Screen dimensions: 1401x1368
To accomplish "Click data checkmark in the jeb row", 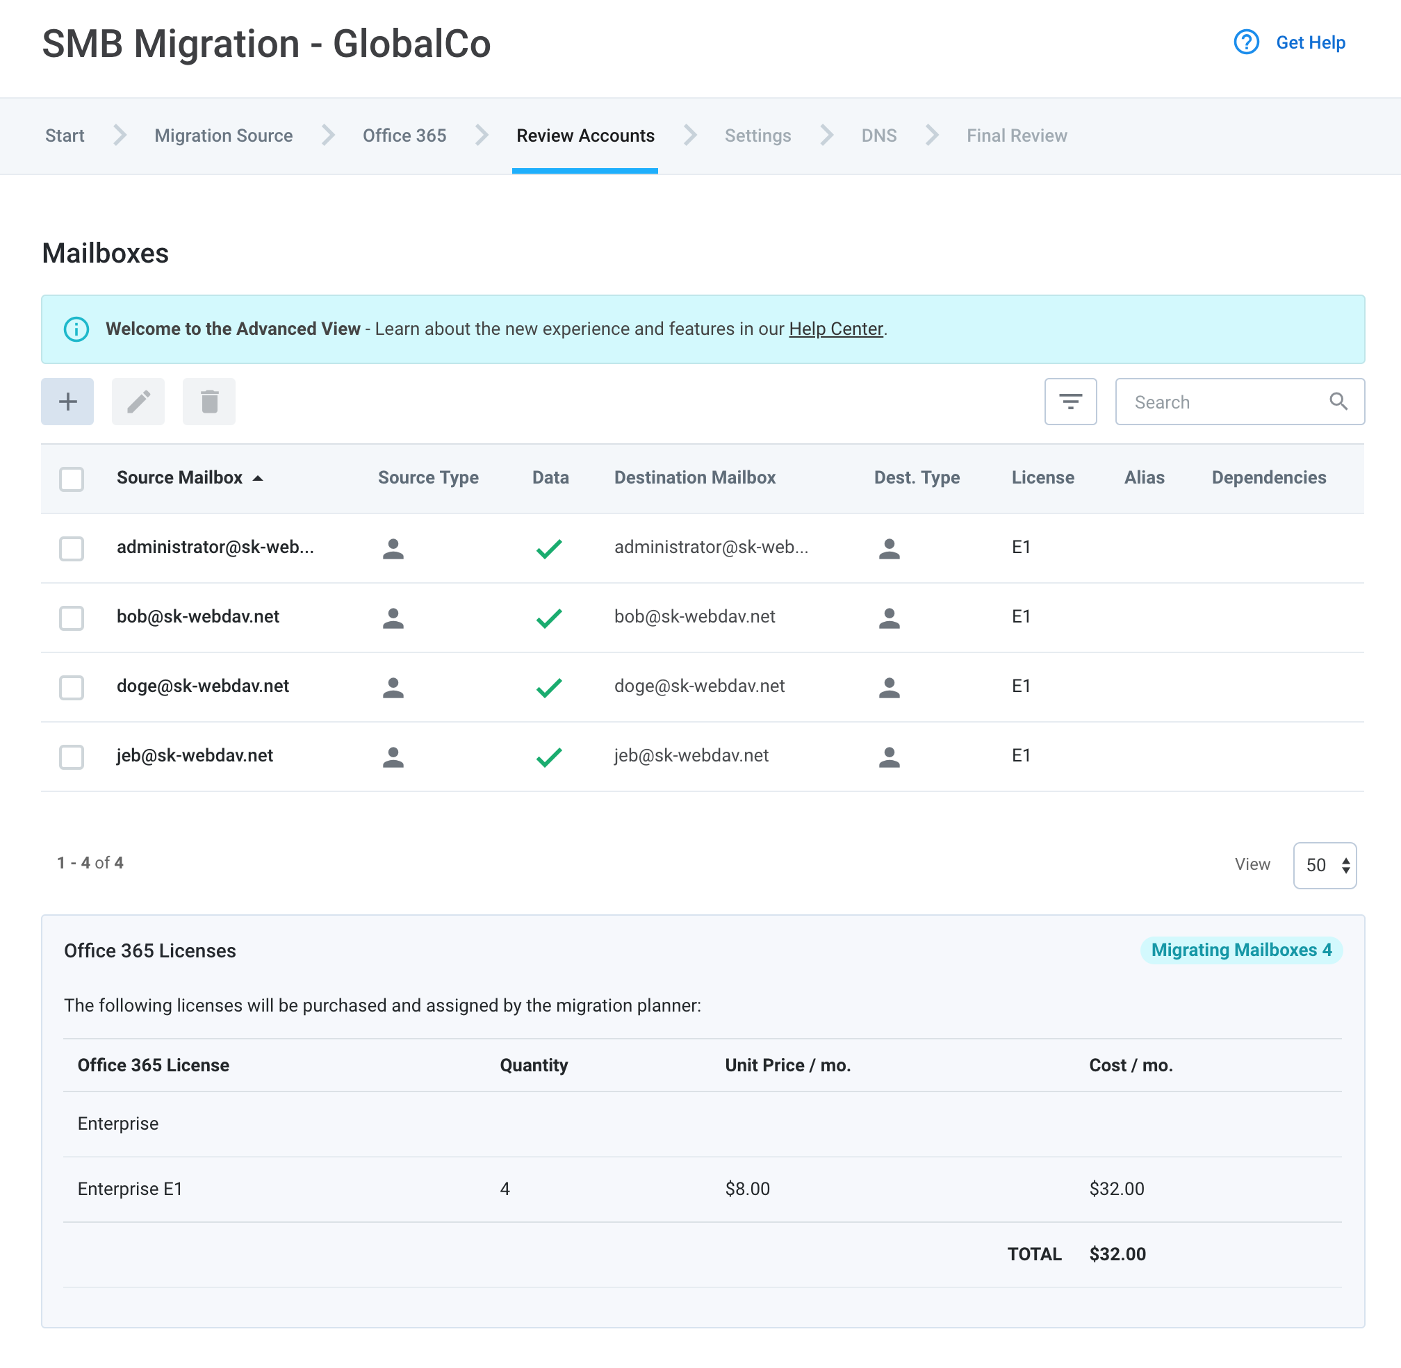I will point(549,757).
